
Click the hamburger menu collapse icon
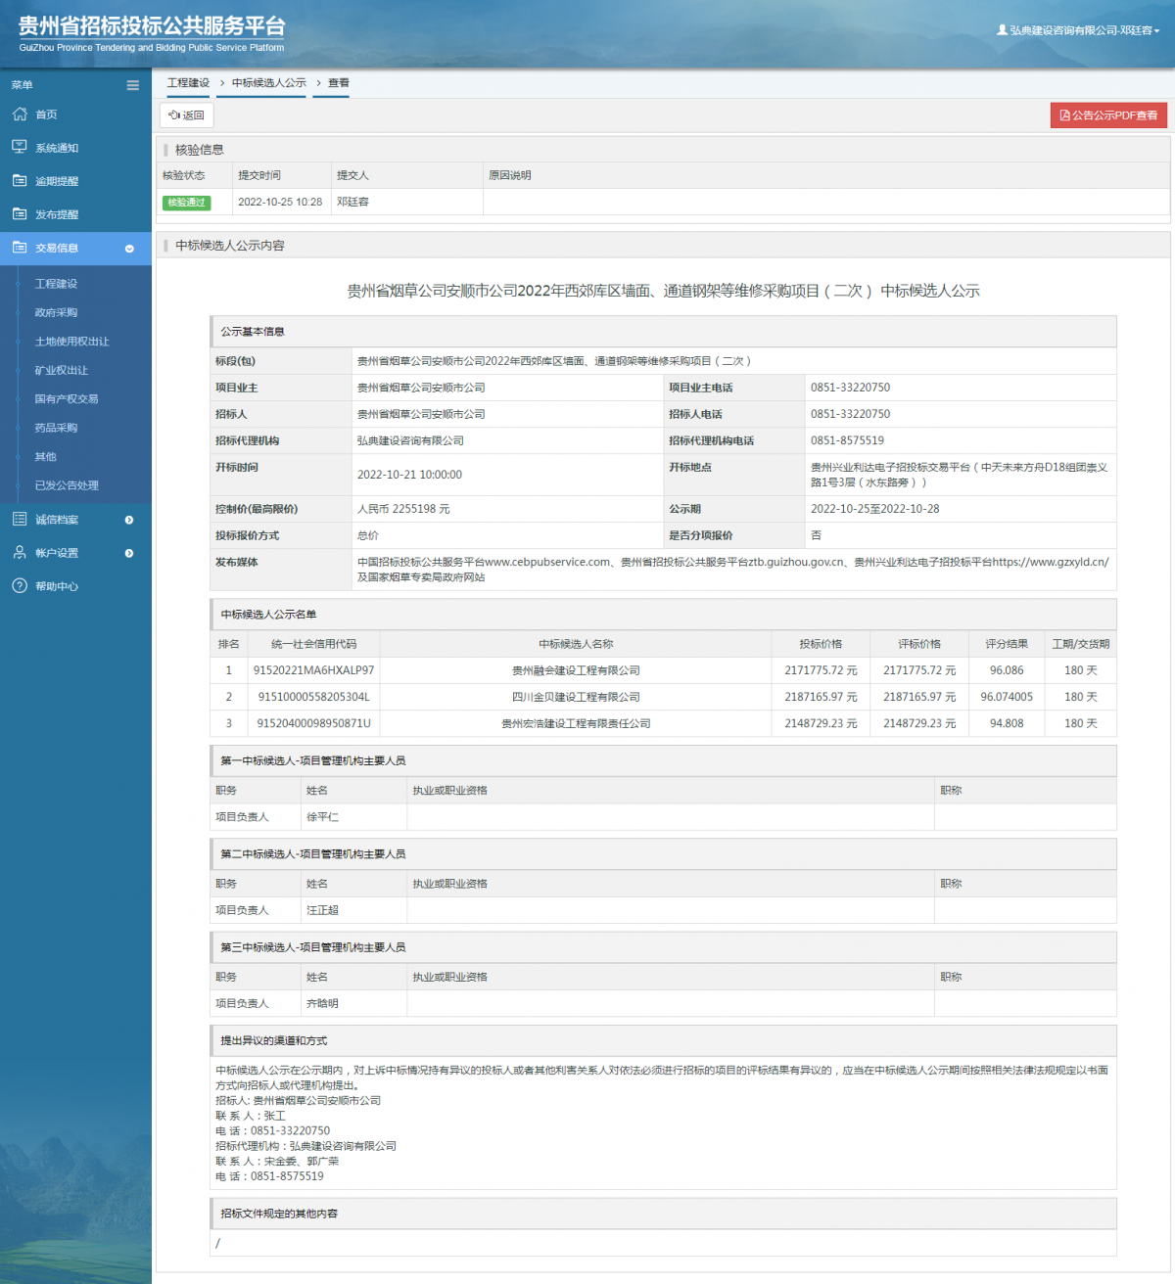tap(132, 85)
